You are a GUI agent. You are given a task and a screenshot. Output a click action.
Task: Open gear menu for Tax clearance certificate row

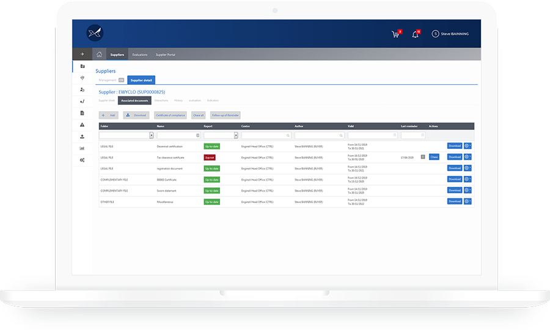tap(468, 157)
